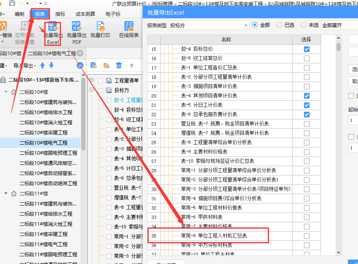
Task: Click the 工程量清单 folder icon
Action: [109, 80]
